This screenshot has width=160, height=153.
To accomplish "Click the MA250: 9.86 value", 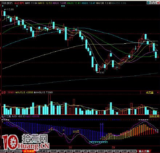I will (x=119, y=3).
